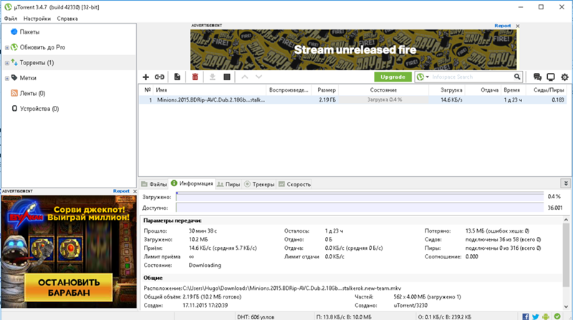Click the green Upgrade button
This screenshot has height=320, width=573.
tap(393, 77)
